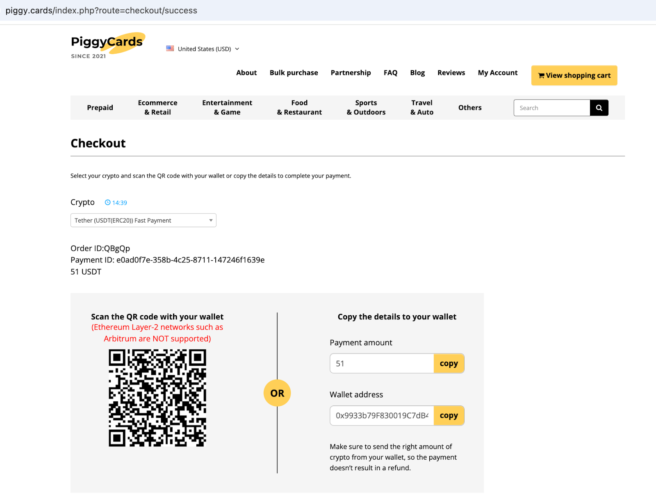Click the Wallet address field

(382, 416)
